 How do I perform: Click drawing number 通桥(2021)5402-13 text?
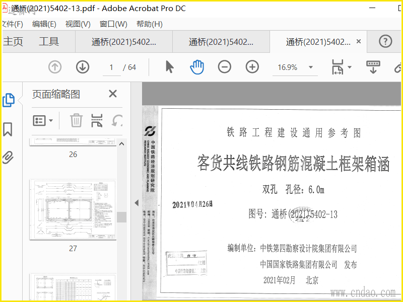click(x=305, y=214)
